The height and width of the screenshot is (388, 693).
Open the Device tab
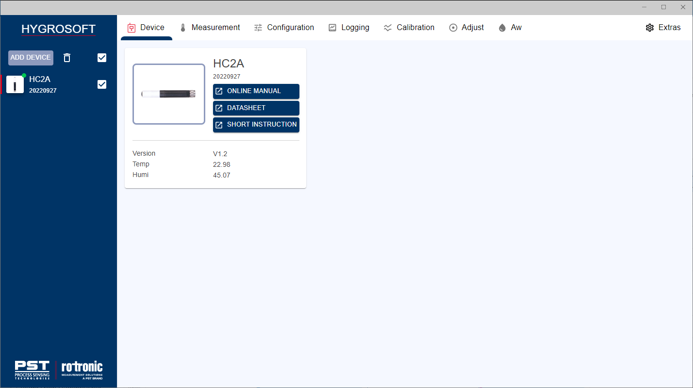[x=146, y=28]
